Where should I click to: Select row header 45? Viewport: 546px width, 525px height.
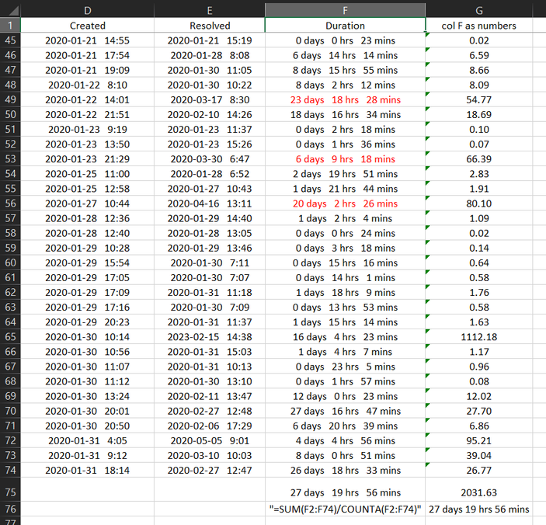click(x=10, y=40)
